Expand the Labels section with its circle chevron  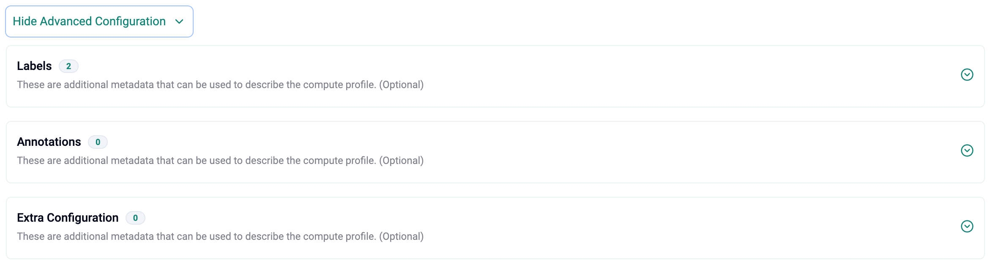(x=967, y=75)
